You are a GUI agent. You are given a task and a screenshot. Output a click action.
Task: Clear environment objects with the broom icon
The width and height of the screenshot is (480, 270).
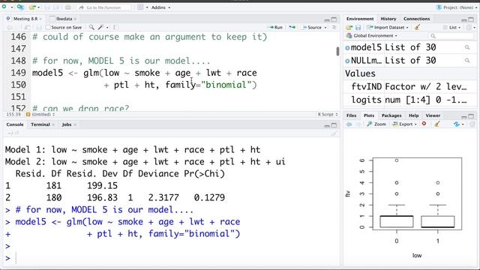(417, 27)
